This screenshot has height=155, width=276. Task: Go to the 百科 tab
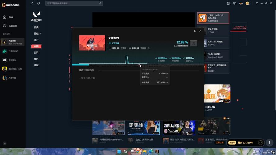click(x=36, y=53)
